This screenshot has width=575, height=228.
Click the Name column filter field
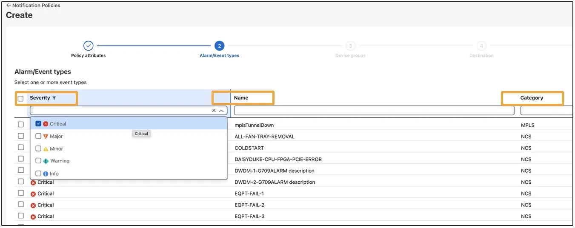tap(374, 111)
